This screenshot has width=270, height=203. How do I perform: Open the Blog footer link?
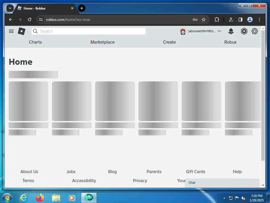click(112, 172)
